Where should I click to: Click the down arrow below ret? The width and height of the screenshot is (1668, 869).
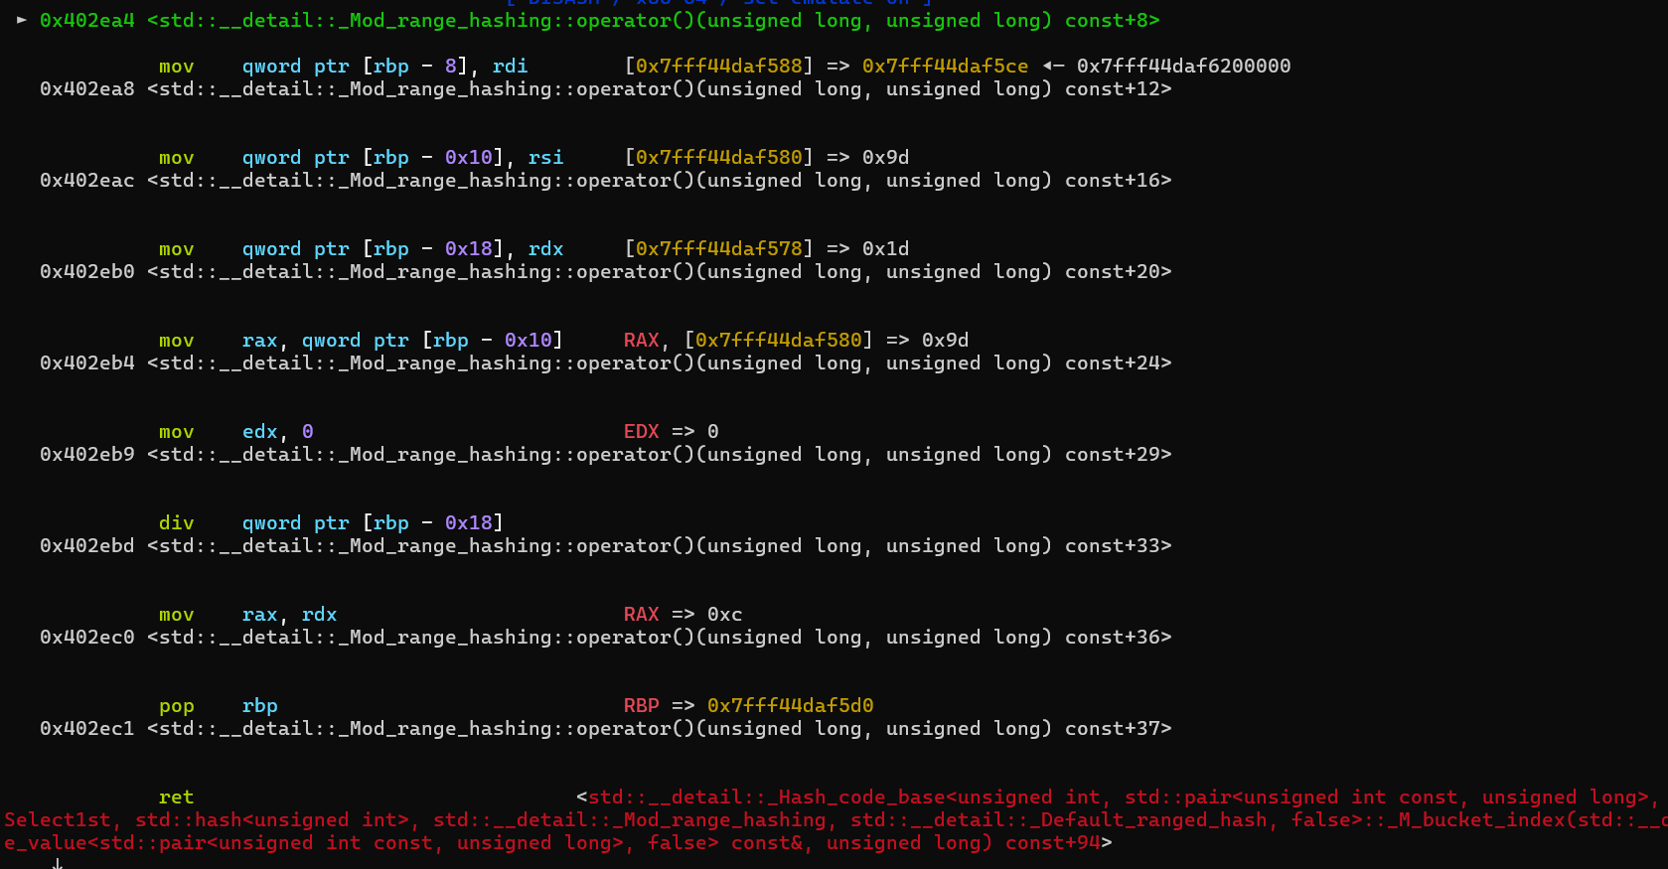[58, 863]
